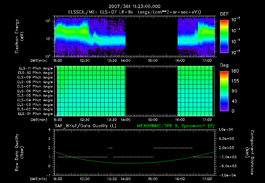
Task: Click the title timestamp '2007/361 11:23:00.000'
Action: pyautogui.click(x=135, y=6)
